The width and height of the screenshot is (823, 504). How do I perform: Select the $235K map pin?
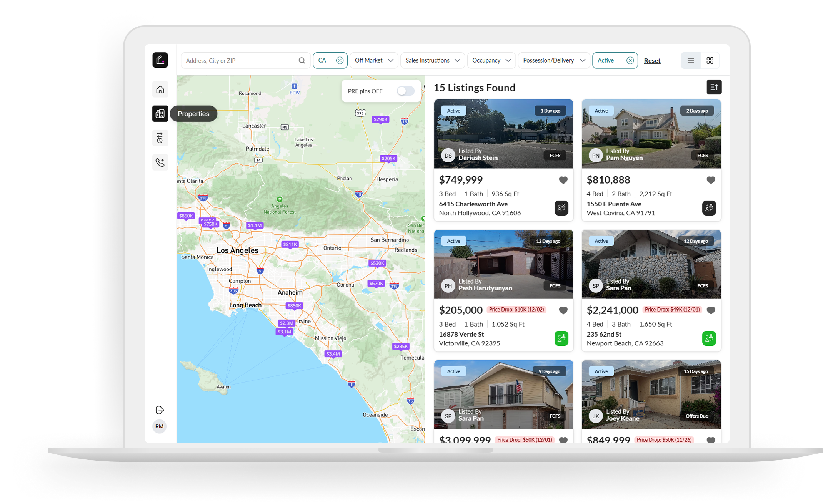tap(400, 346)
